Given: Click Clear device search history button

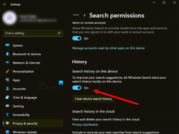Looking at the screenshot, I should pyautogui.click(x=94, y=99).
